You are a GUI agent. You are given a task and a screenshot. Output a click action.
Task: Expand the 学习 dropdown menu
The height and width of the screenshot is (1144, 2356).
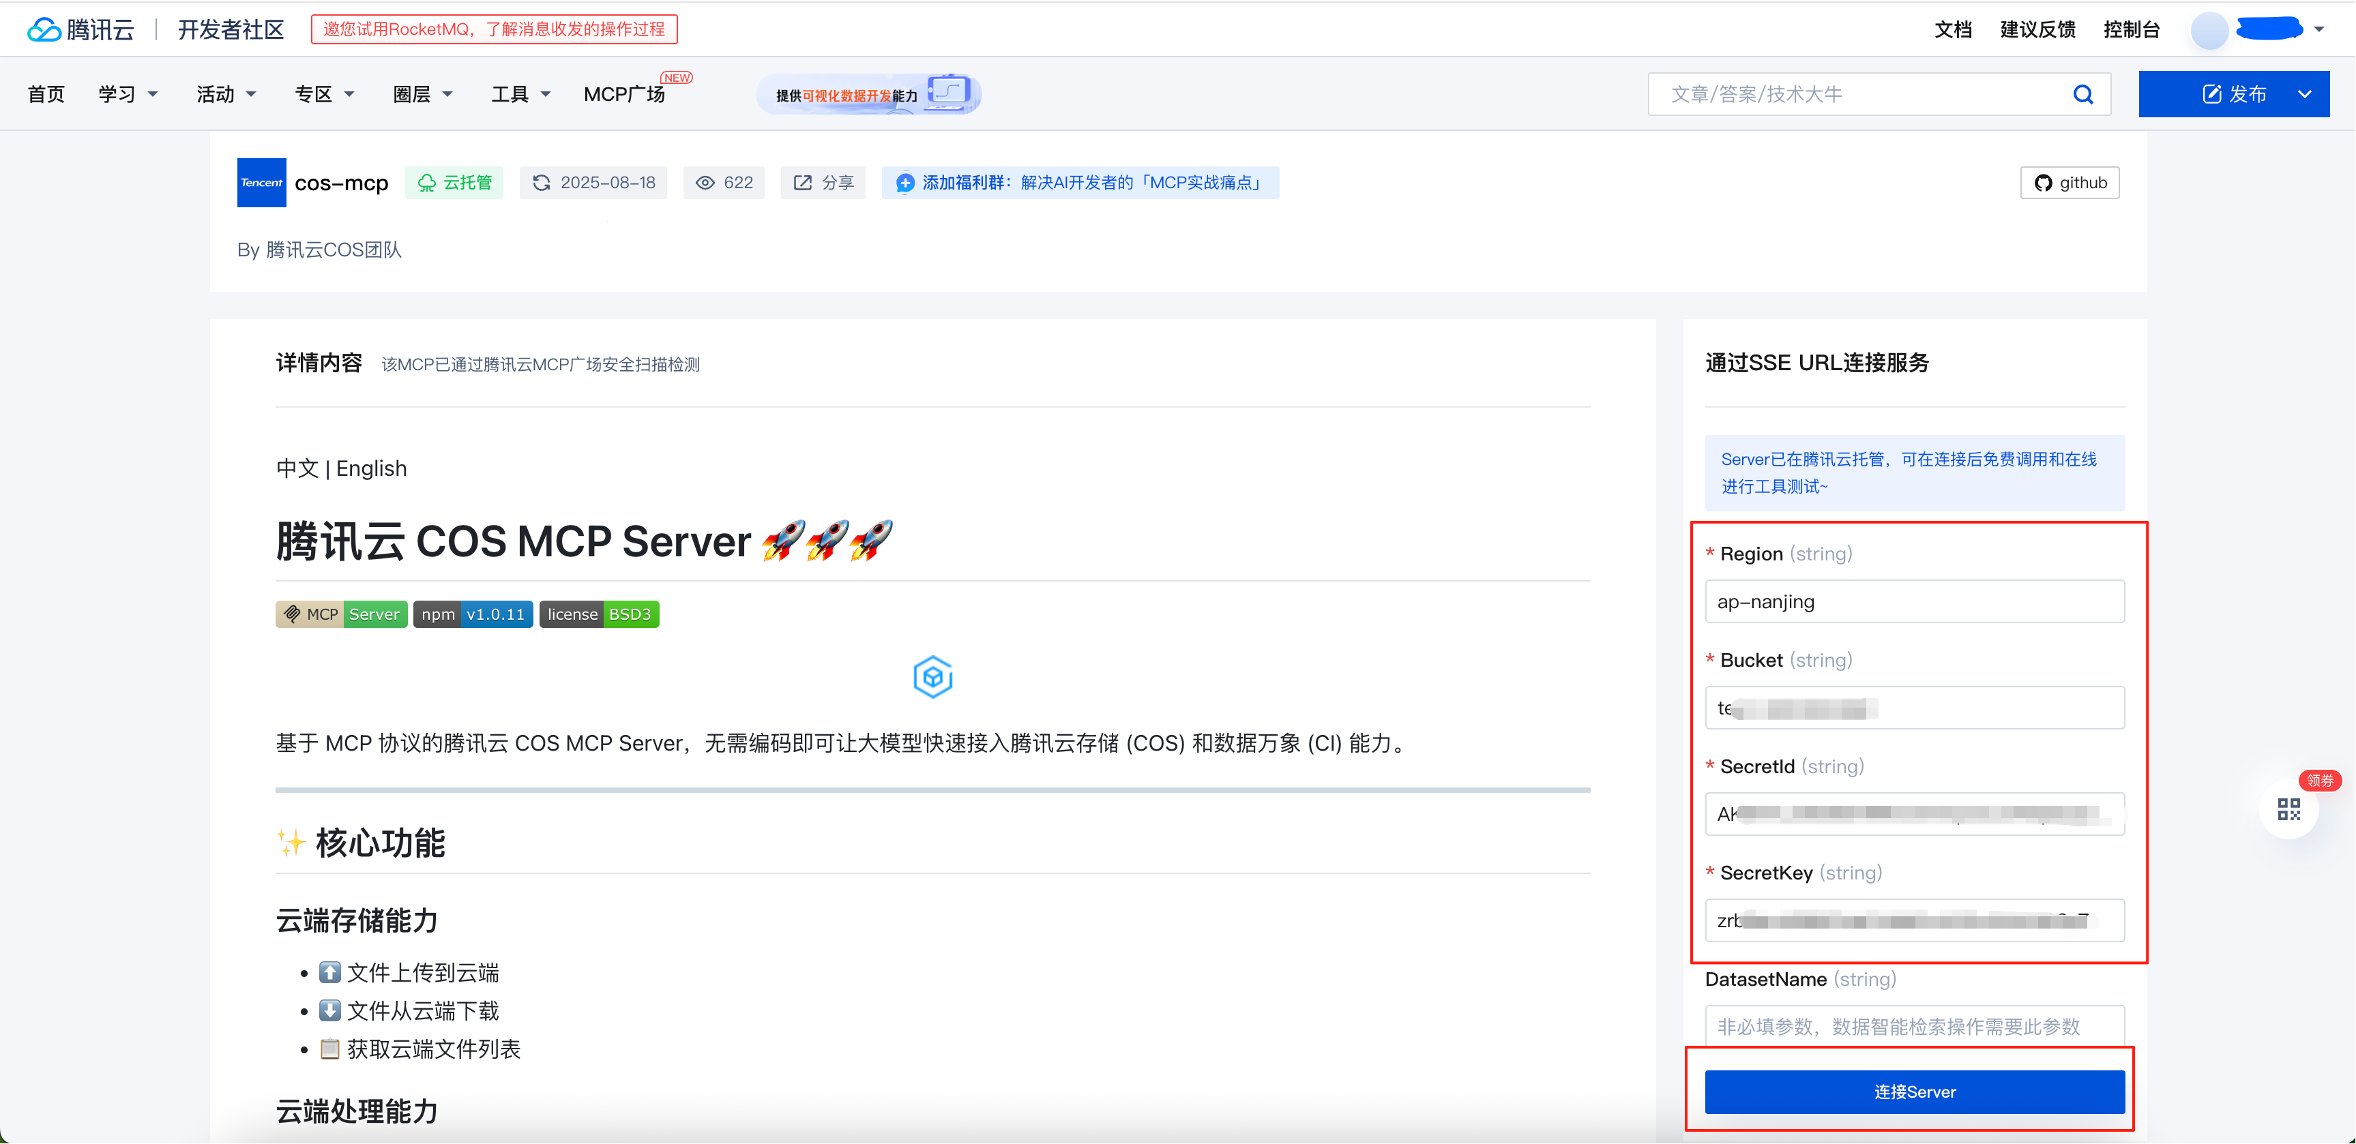click(x=128, y=94)
